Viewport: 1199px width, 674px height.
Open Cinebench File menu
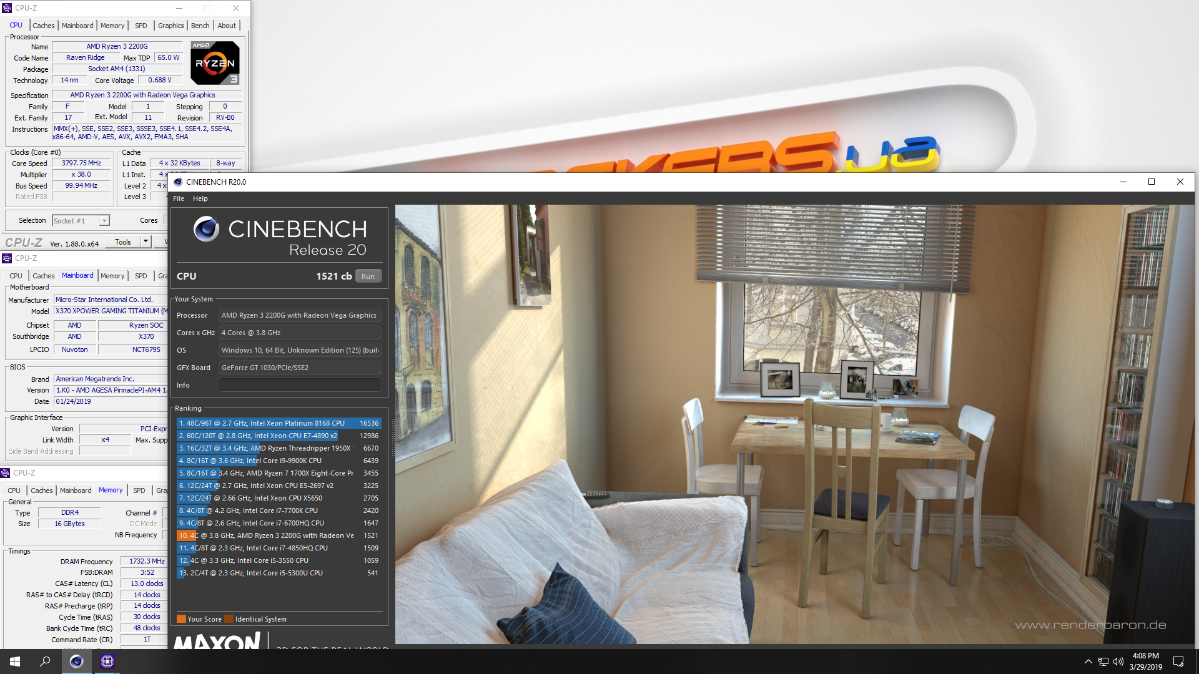tap(179, 198)
